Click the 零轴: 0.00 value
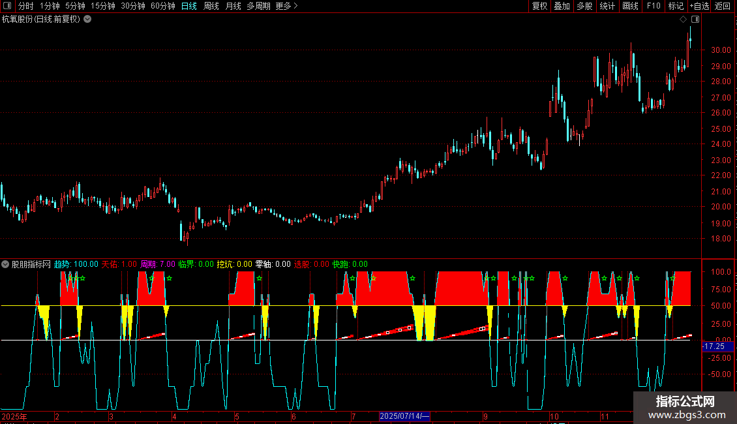 coord(273,264)
